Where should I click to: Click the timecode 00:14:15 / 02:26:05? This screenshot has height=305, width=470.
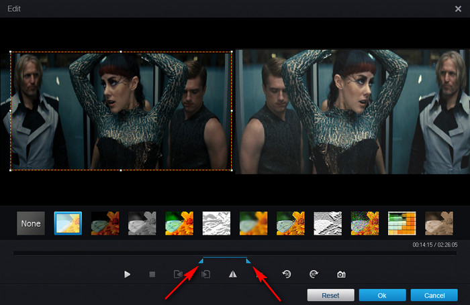point(435,245)
